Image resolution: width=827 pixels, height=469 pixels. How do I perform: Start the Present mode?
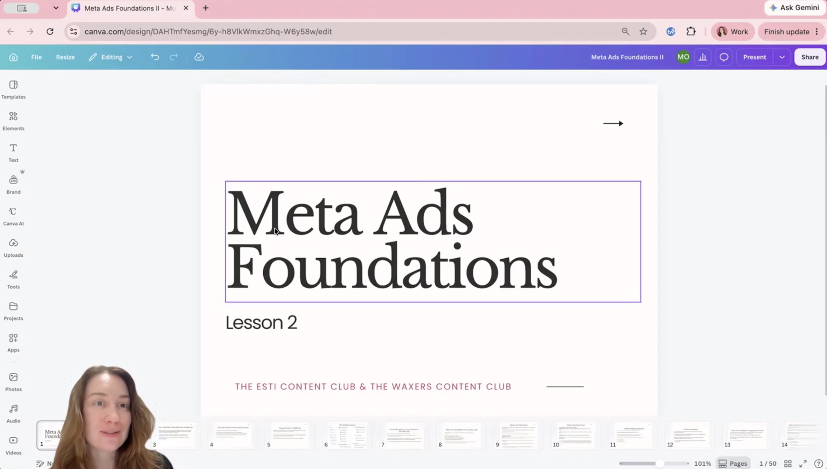point(755,57)
